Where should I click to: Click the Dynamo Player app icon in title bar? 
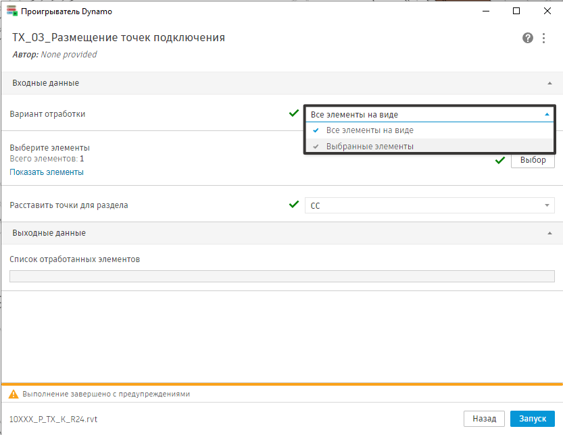(x=11, y=11)
